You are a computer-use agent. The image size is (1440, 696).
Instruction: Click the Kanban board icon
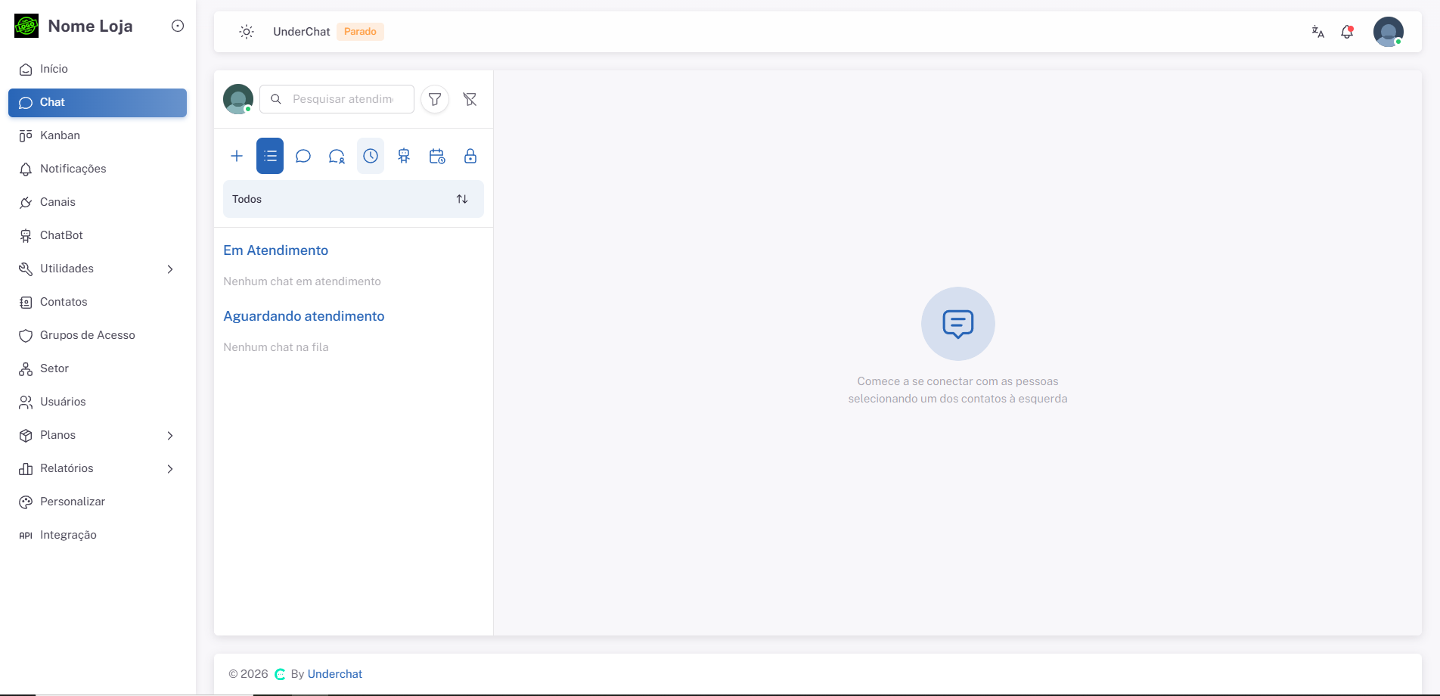[x=26, y=135]
